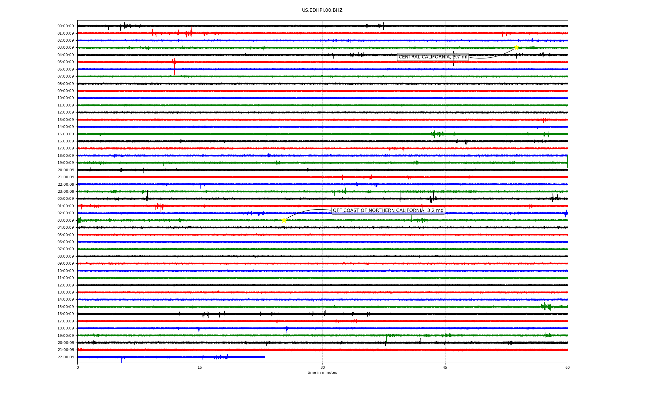Image resolution: width=645 pixels, height=403 pixels.
Task: Click the last 22:00:09 row label
Action: 66,357
